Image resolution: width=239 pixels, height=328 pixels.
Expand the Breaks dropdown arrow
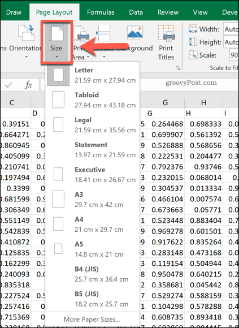tap(104, 57)
